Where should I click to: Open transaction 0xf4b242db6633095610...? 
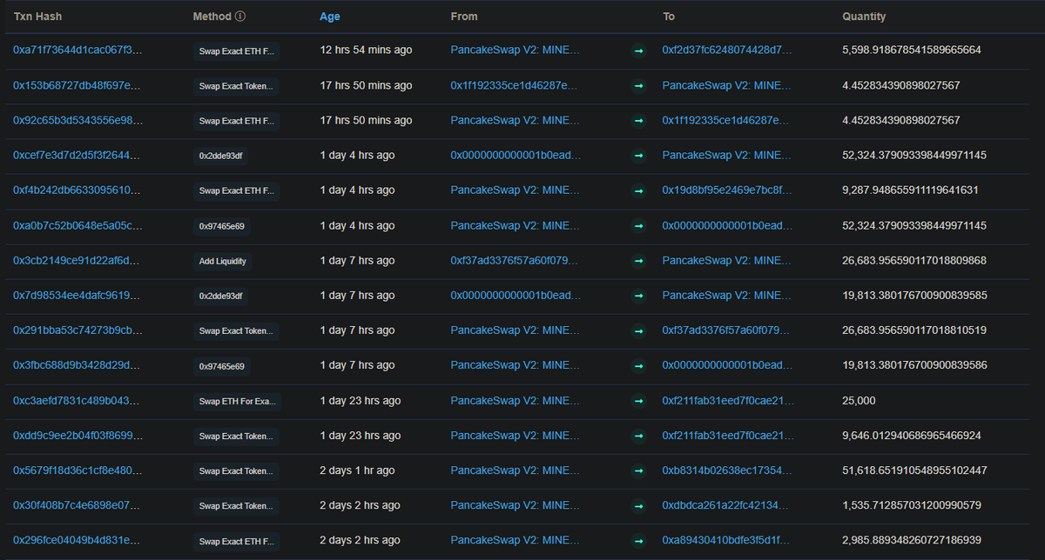coord(78,190)
